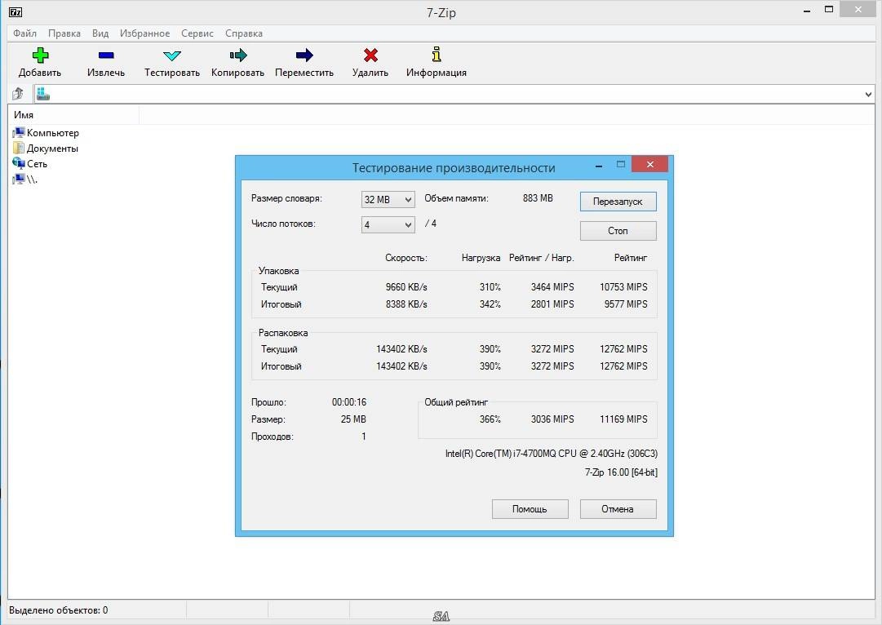882x625 pixels.
Task: Click the 10753 MIPS rating value
Action: pos(623,287)
